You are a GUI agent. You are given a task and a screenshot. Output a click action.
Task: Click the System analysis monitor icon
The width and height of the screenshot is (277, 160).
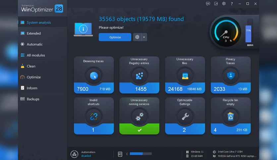[x=23, y=22]
